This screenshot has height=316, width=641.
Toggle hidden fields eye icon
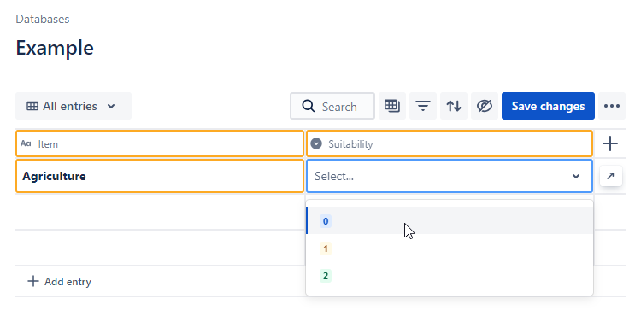[x=485, y=106]
